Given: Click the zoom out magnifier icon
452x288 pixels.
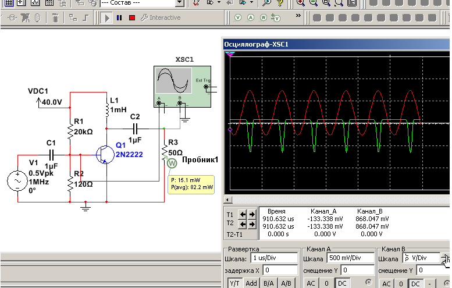Looking at the screenshot, I should pos(314,3).
